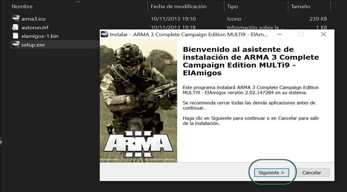Click the Cancelar button

click(x=312, y=172)
